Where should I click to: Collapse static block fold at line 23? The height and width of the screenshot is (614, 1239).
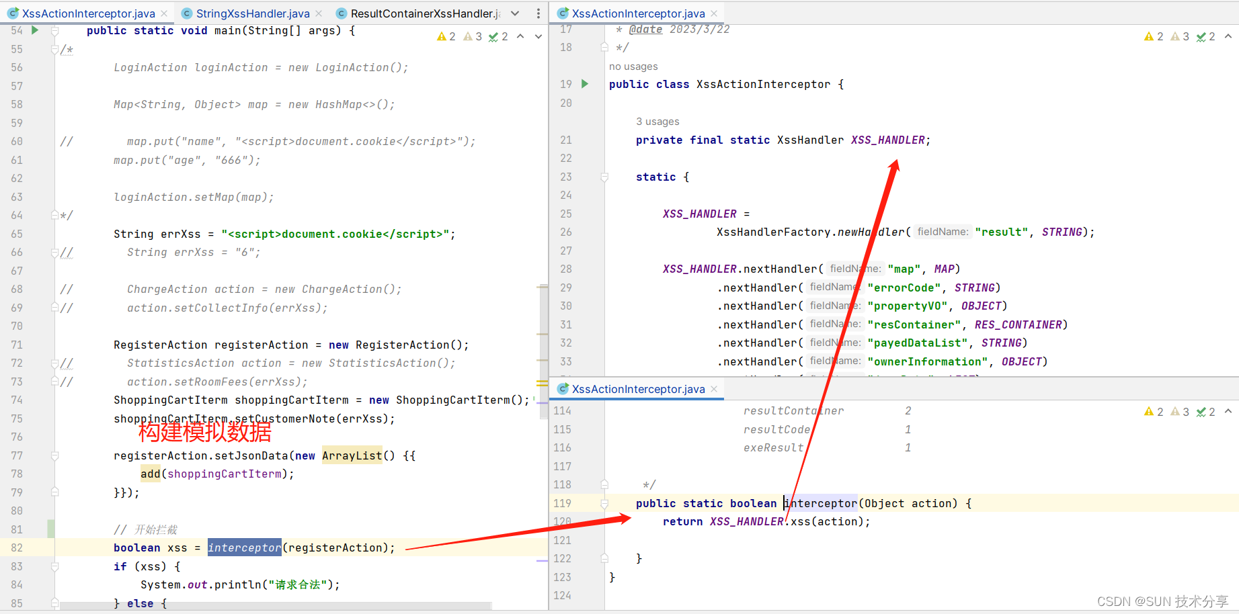click(x=604, y=177)
